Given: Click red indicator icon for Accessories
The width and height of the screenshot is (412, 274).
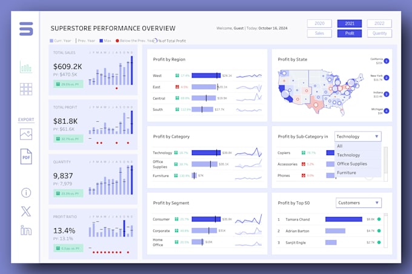Looking at the screenshot, I should [304, 164].
